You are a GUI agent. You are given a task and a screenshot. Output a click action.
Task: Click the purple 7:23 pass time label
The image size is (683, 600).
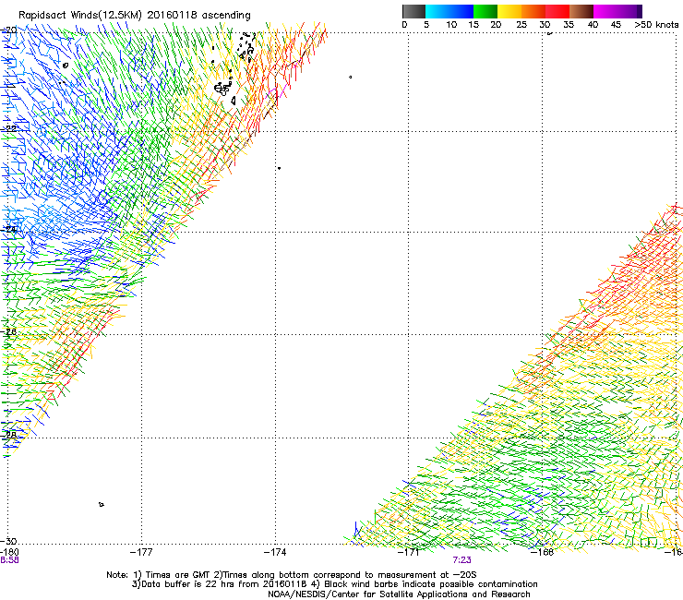pyautogui.click(x=461, y=560)
